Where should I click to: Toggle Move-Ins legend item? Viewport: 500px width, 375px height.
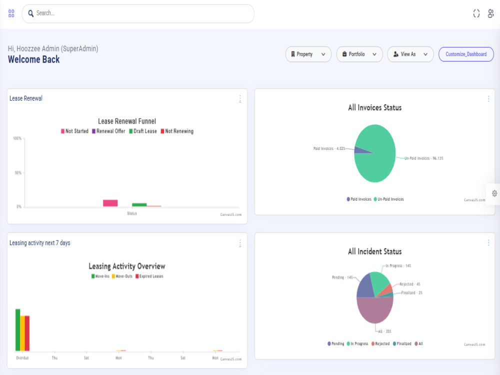click(100, 276)
